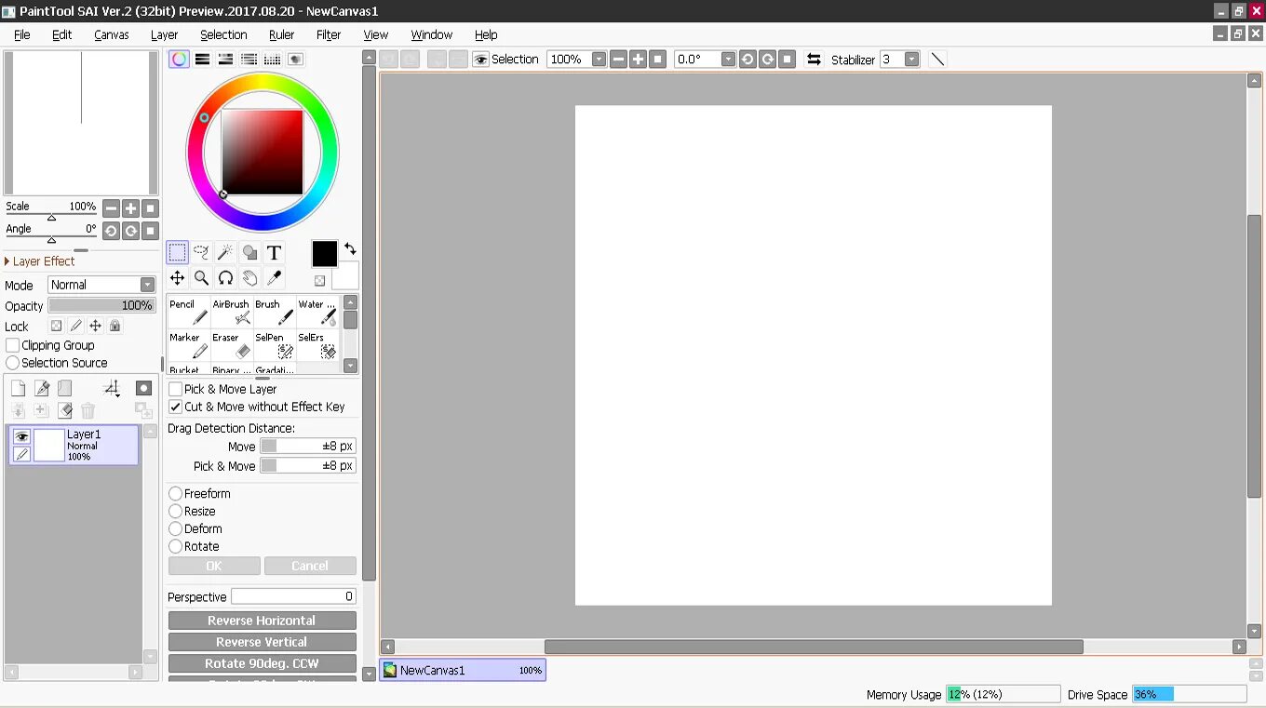1266x708 pixels.
Task: Choose the Brush tool
Action: (x=275, y=313)
